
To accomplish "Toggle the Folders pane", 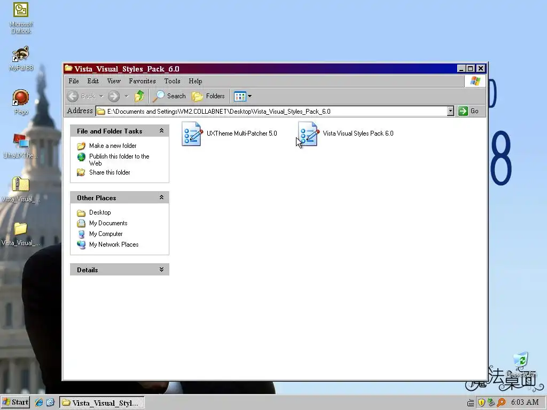I will pyautogui.click(x=208, y=96).
